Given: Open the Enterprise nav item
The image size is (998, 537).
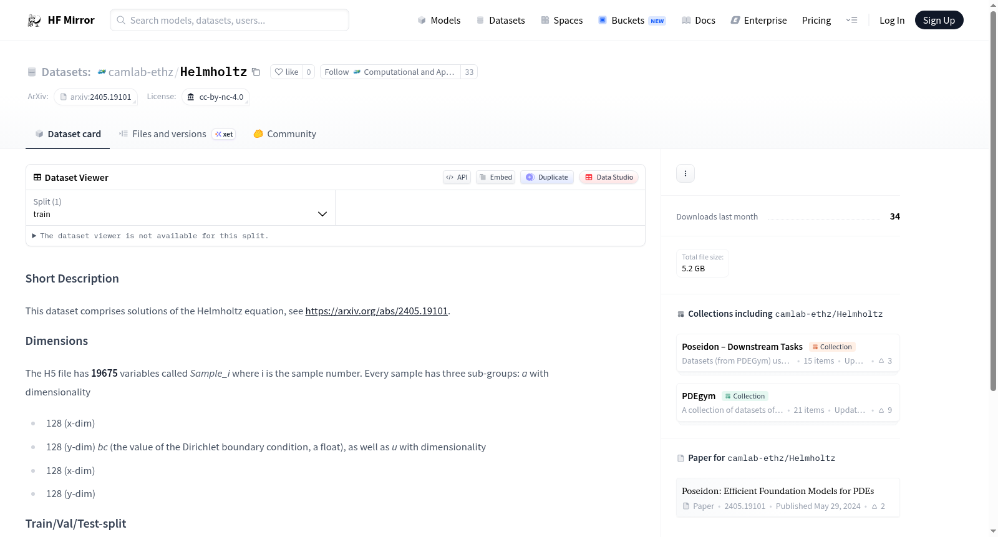Looking at the screenshot, I should point(758,21).
